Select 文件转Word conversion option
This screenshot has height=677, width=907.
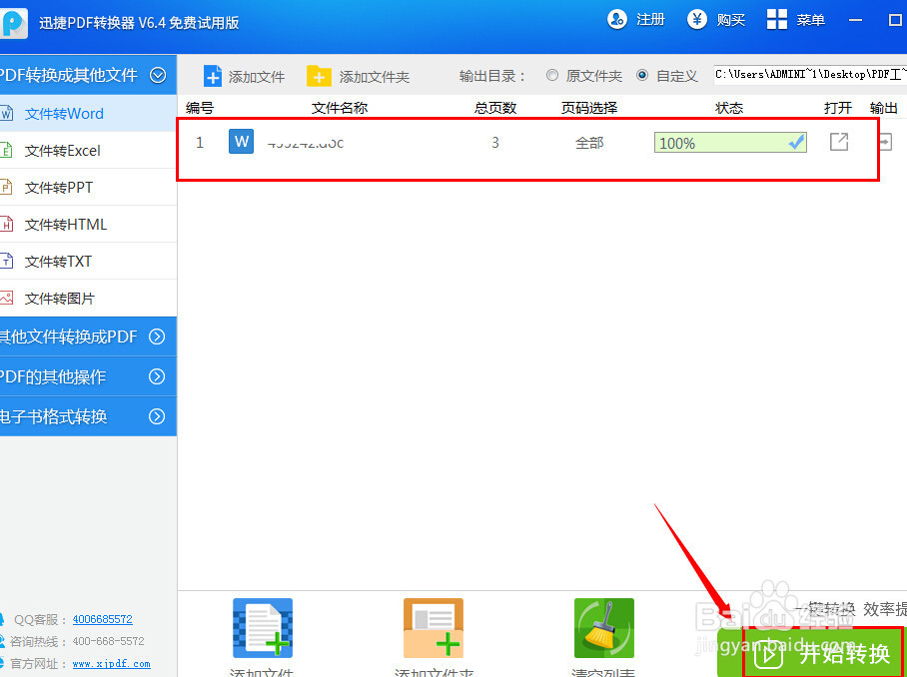[x=88, y=113]
